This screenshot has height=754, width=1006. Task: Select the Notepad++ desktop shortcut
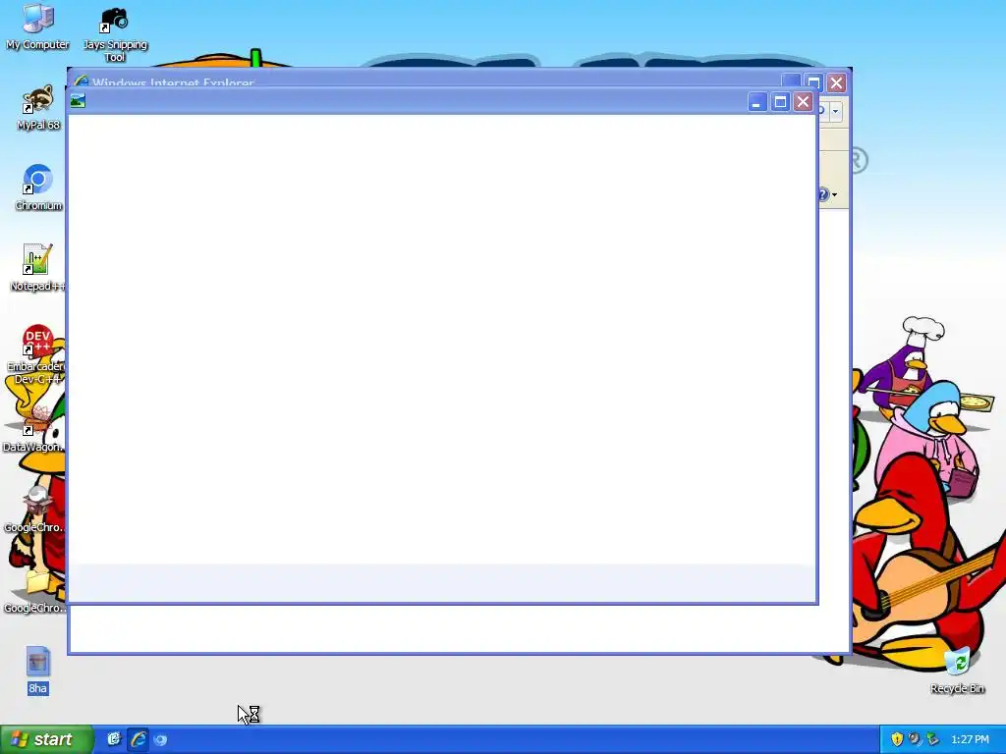[x=37, y=267]
